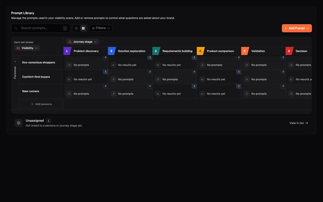Select stage 2 Solution exploration header
Image resolution: width=323 pixels, height=202 pixels.
pos(130,51)
